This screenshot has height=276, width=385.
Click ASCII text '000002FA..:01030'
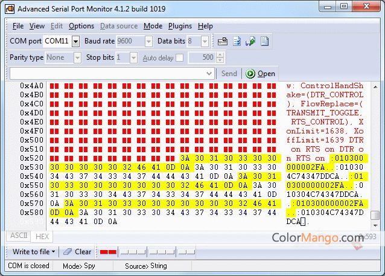[325, 167]
